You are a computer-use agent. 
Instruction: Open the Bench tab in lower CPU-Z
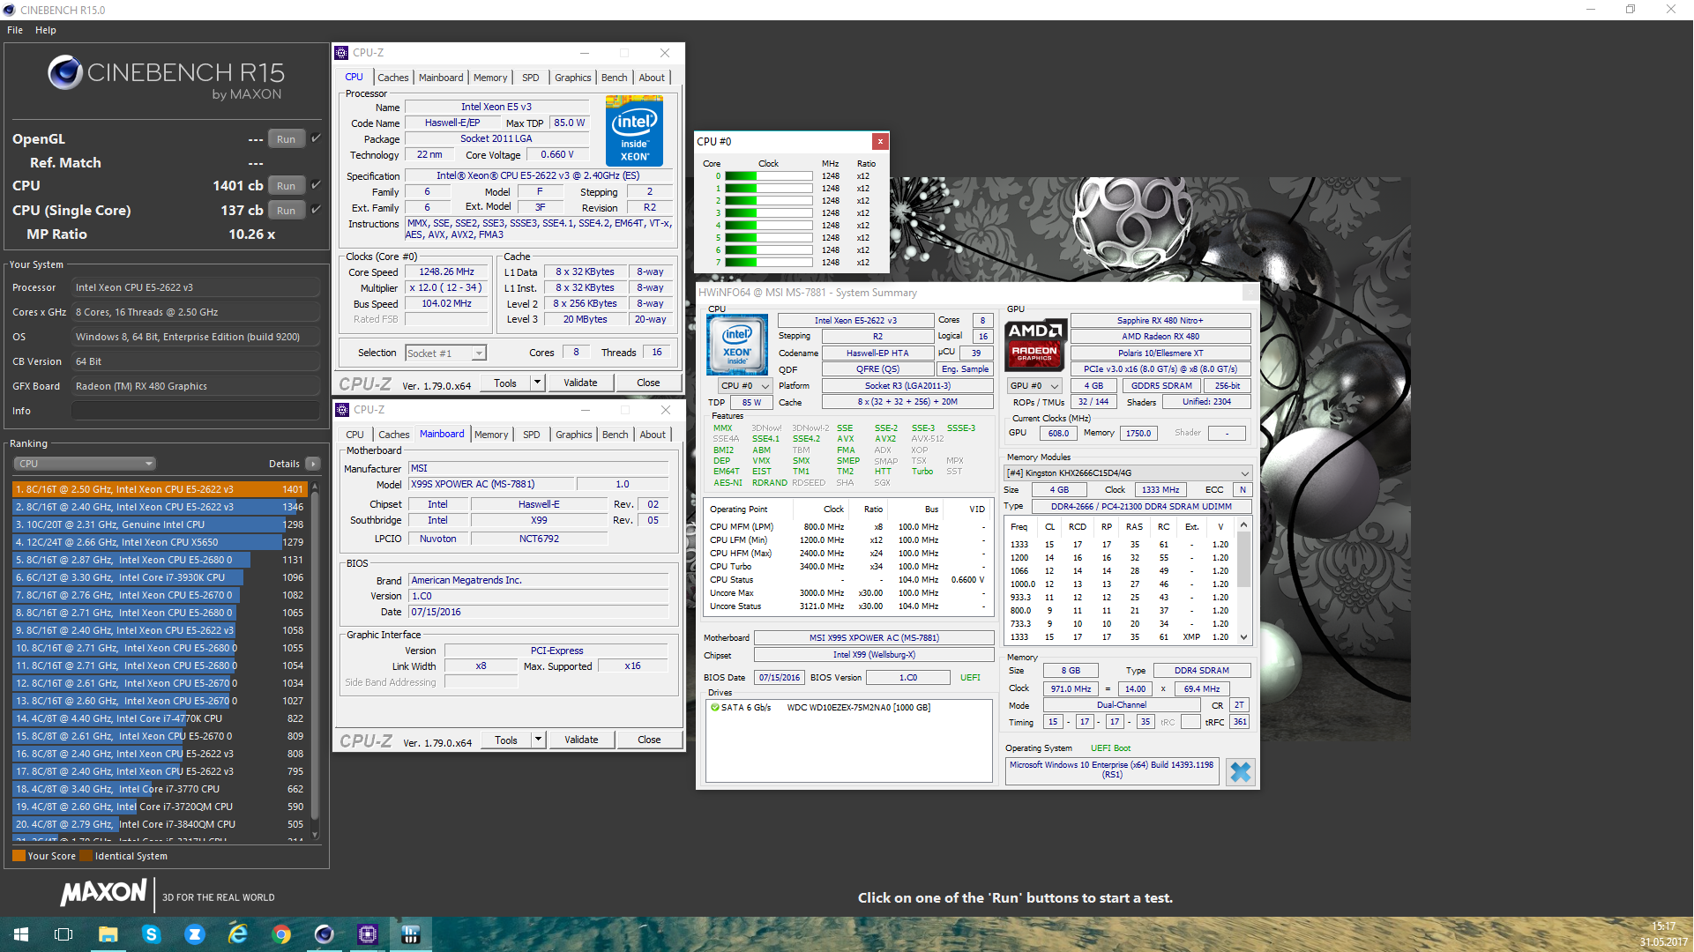[616, 435]
